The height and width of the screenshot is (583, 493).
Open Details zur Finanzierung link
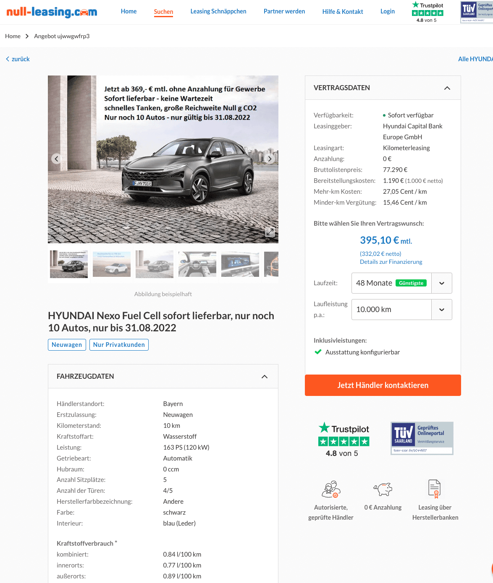click(x=391, y=262)
